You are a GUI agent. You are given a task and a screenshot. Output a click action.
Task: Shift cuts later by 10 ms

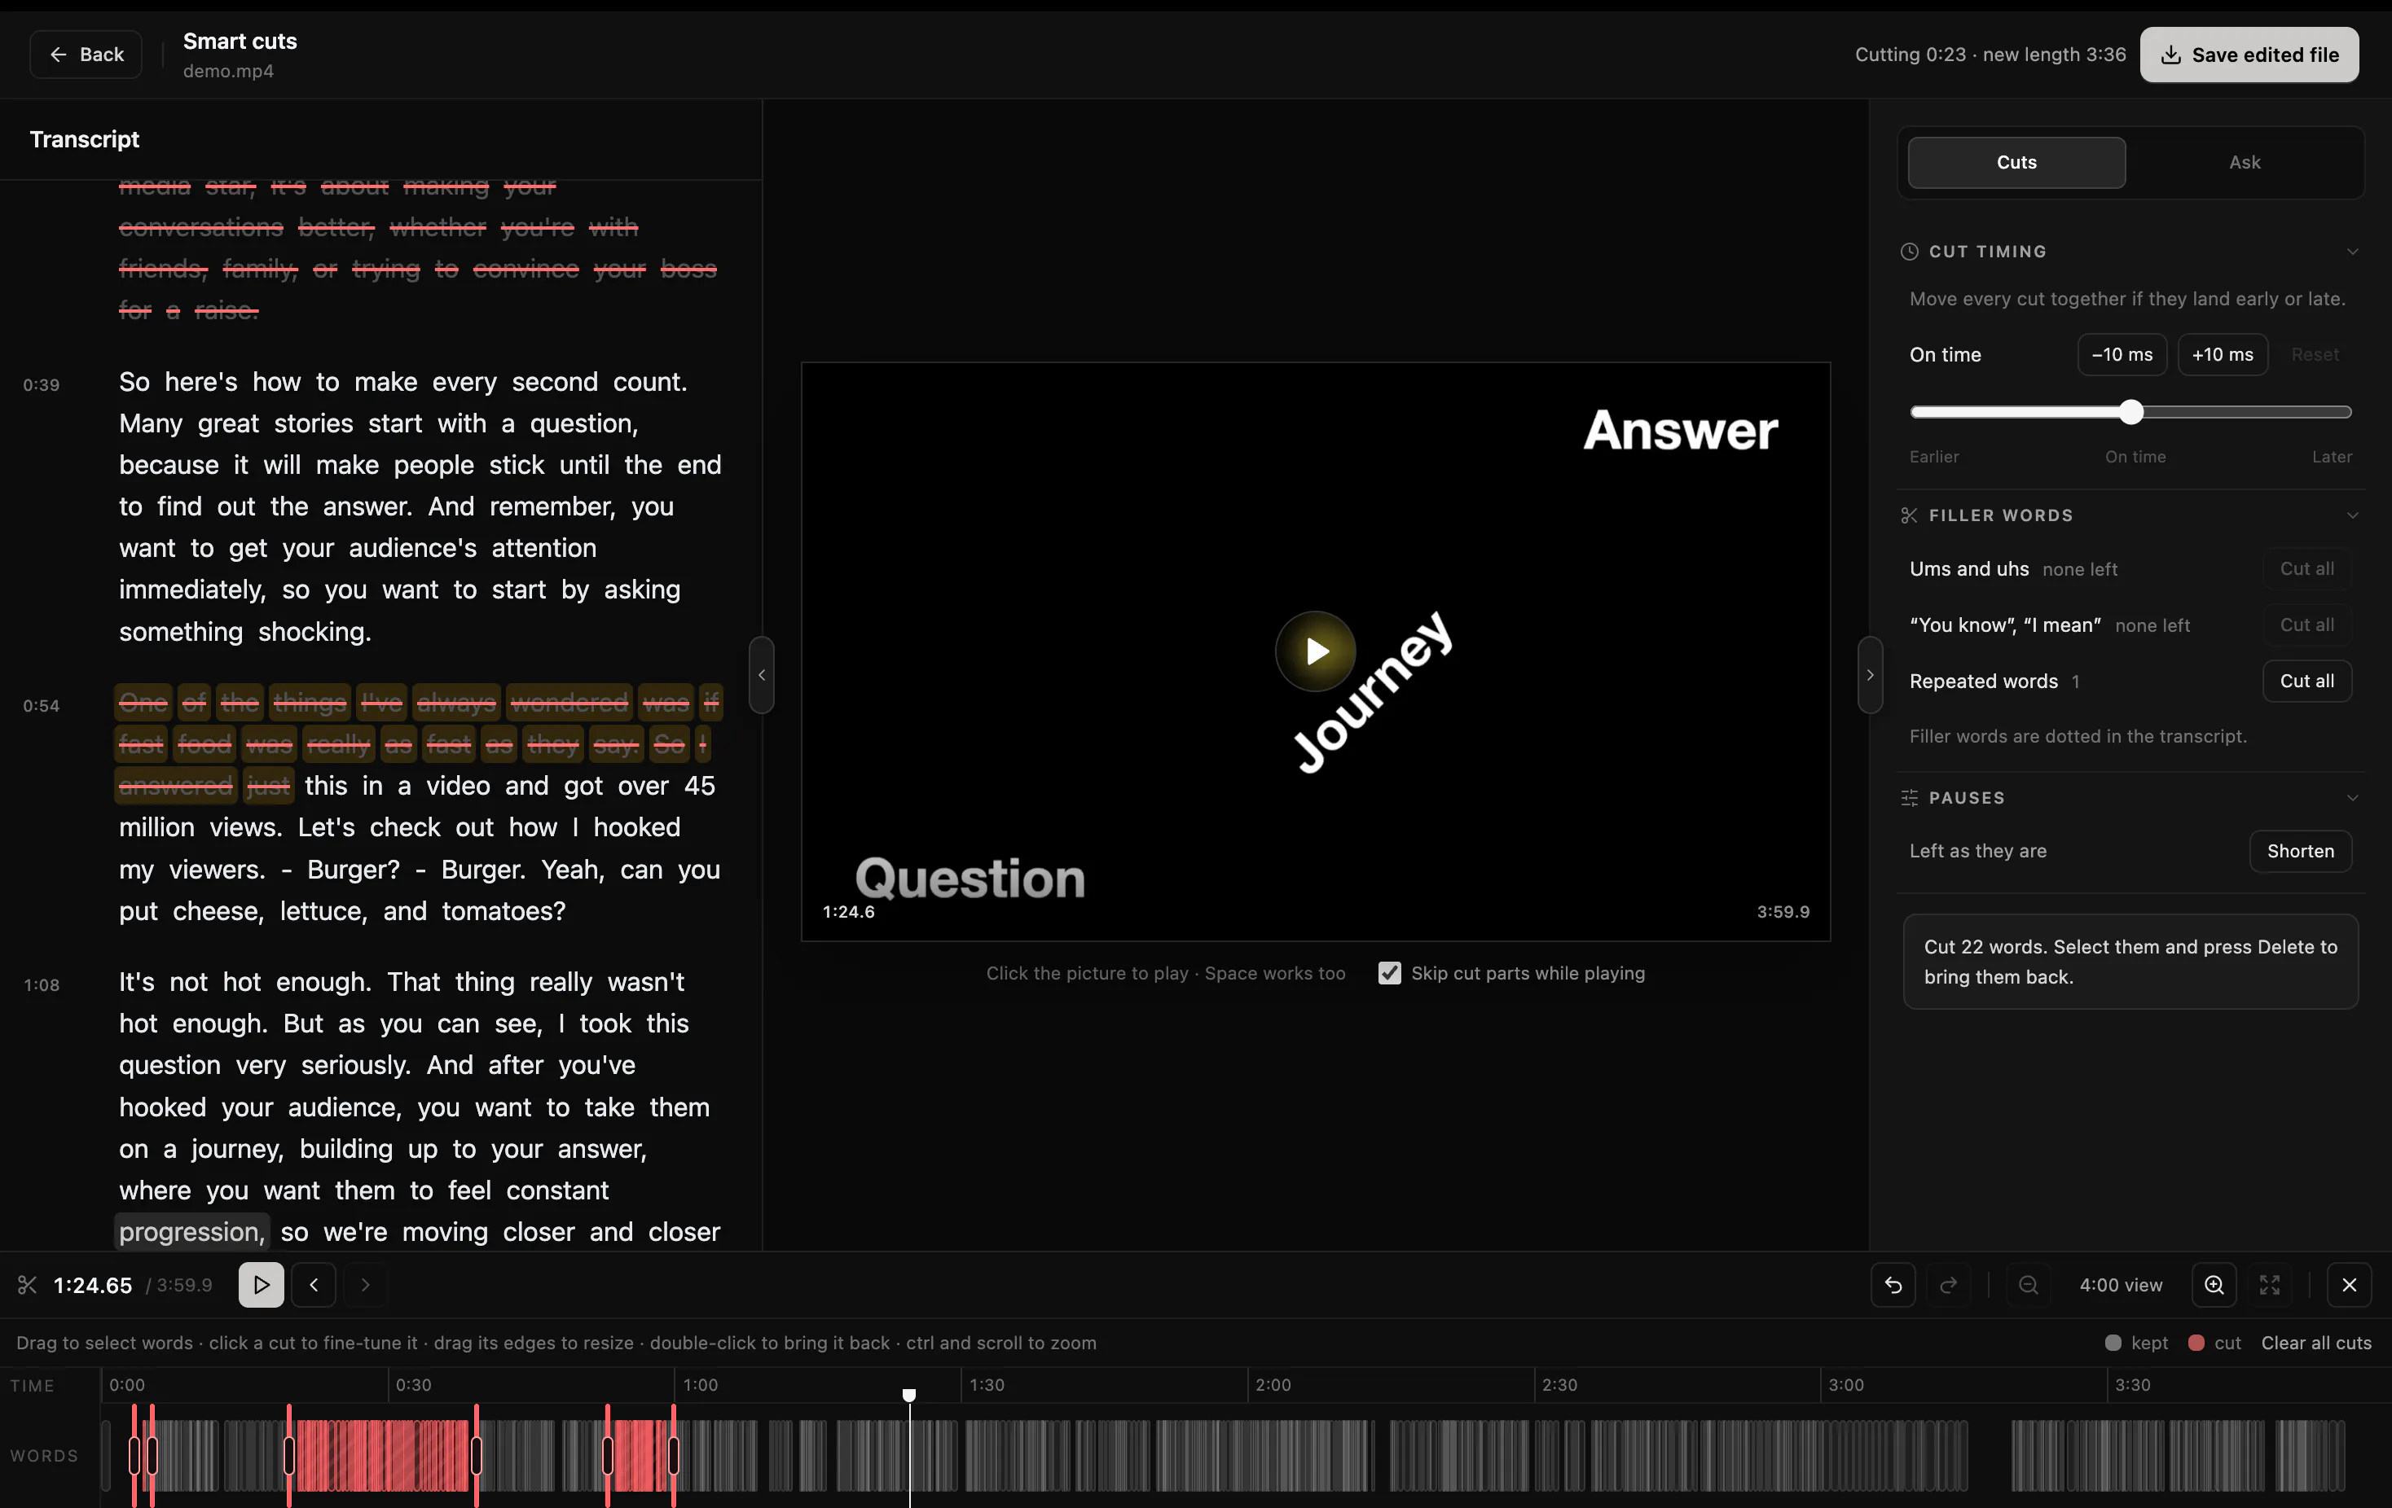(x=2223, y=354)
